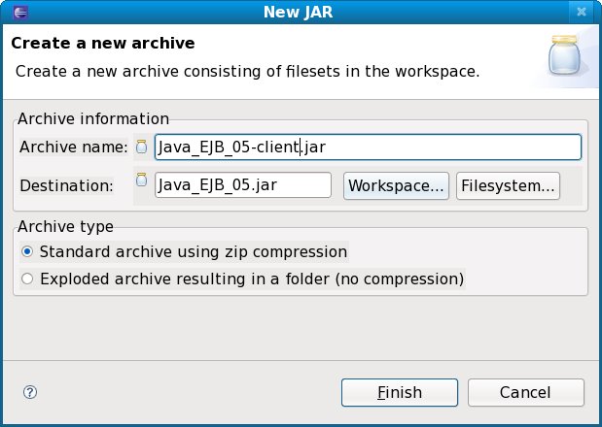Click the "Archive name:" label
Image resolution: width=602 pixels, height=427 pixels.
click(x=74, y=148)
